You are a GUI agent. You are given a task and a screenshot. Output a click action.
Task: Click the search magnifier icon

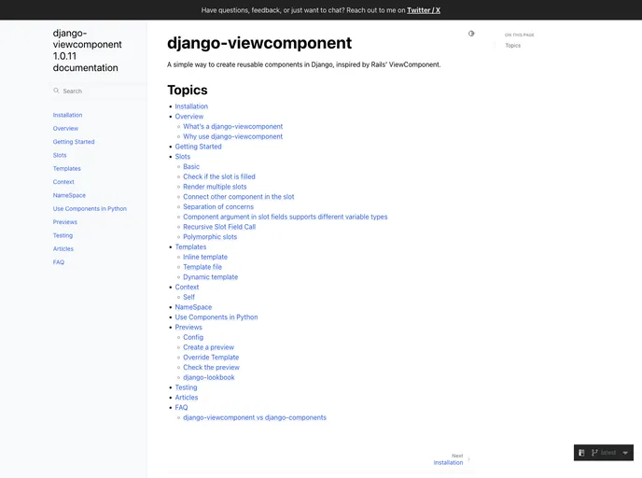coord(56,91)
